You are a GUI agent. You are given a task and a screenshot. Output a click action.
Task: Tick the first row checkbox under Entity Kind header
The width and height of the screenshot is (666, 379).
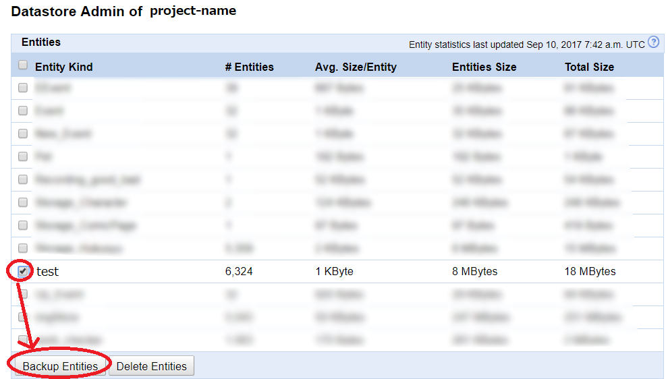click(23, 88)
